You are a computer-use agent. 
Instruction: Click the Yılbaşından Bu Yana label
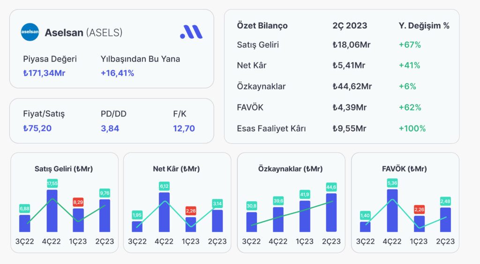point(140,59)
